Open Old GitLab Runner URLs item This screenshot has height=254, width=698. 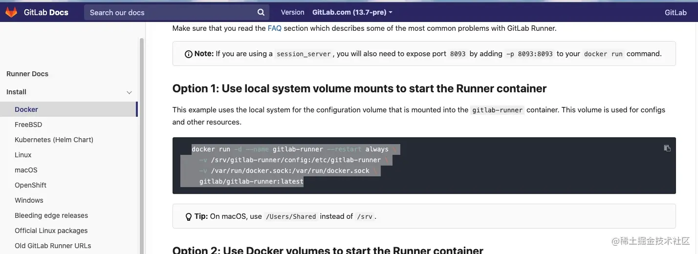click(x=53, y=246)
